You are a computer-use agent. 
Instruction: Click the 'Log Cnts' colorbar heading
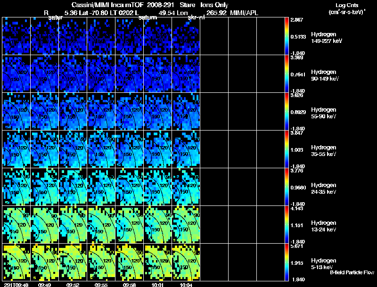click(x=347, y=5)
